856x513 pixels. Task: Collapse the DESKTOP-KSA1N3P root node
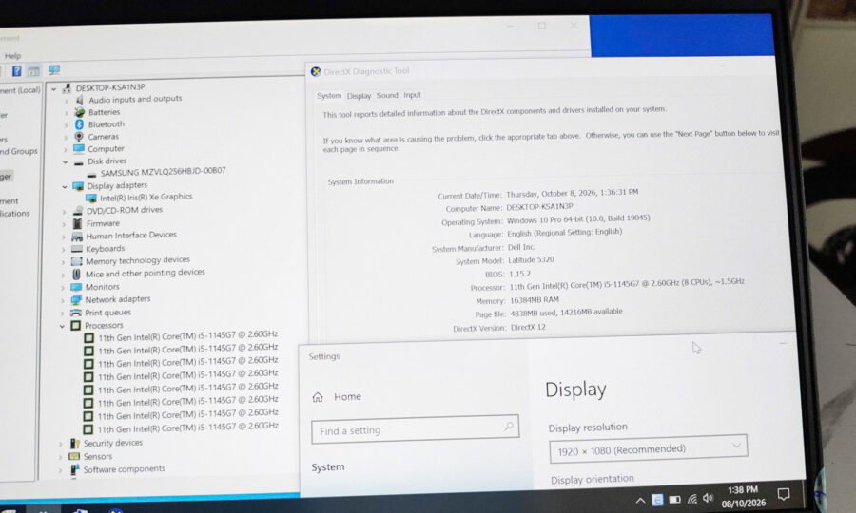click(53, 89)
